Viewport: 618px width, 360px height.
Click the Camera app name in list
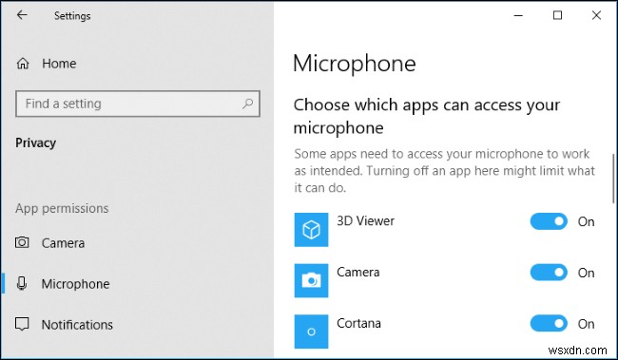pyautogui.click(x=357, y=273)
